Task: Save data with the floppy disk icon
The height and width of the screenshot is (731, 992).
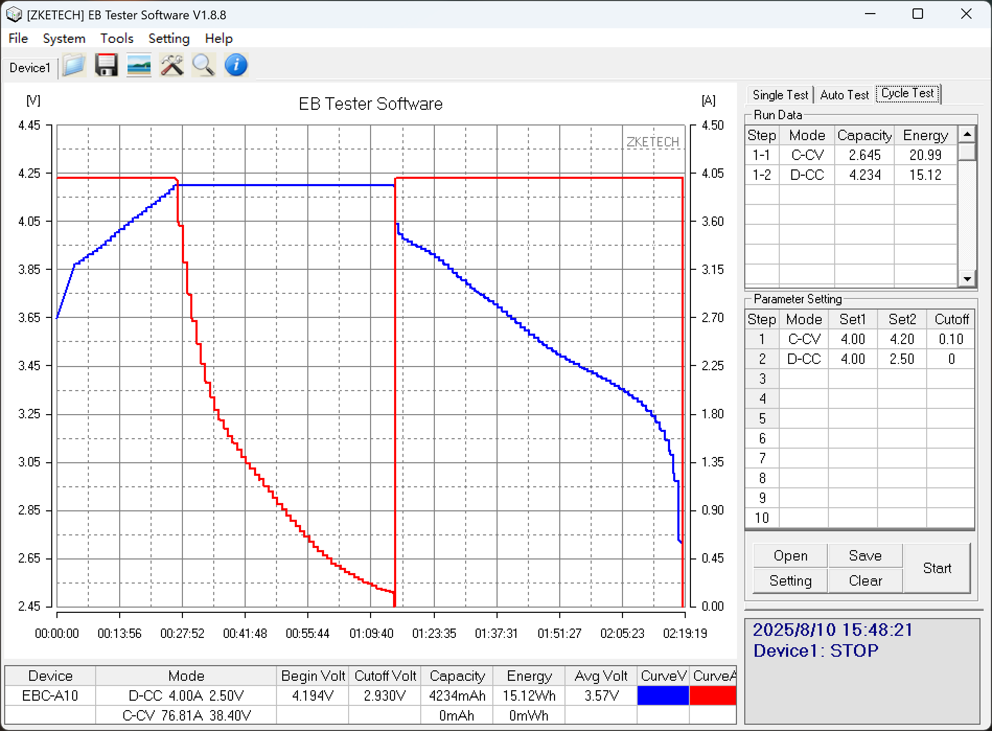Action: tap(107, 66)
